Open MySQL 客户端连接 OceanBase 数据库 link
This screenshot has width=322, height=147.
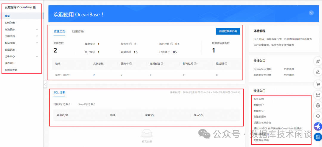[278, 128]
